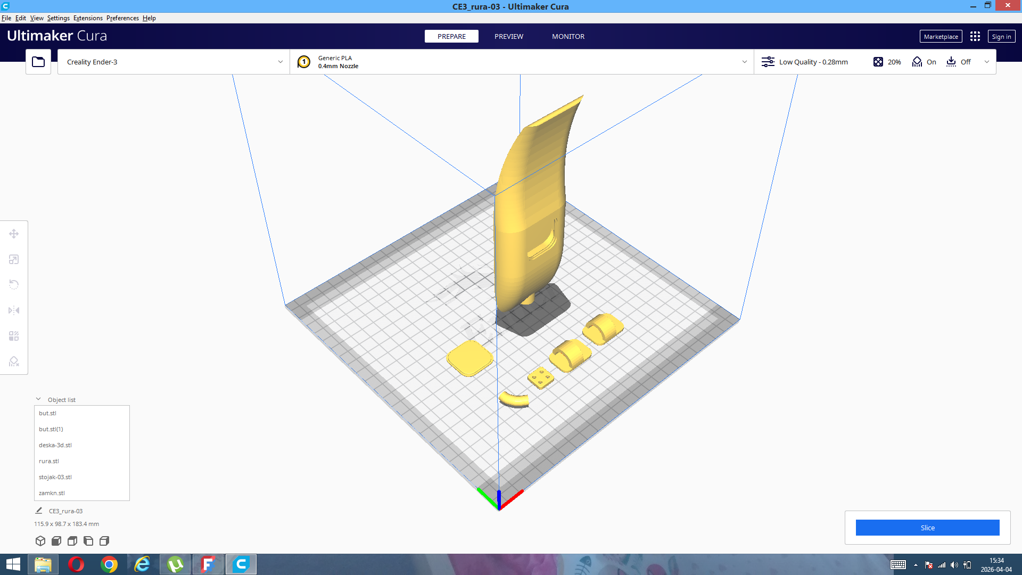Open the Marketplace

pos(941,36)
